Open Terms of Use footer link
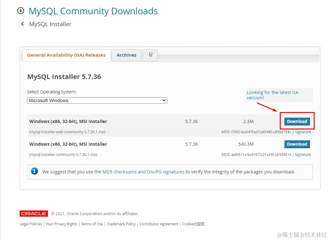The width and height of the screenshot is (329, 240). coord(92,224)
